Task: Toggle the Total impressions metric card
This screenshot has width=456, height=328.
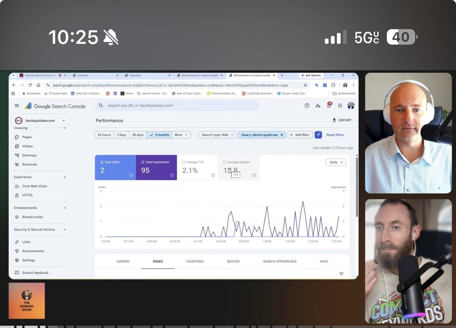Action: 156,168
